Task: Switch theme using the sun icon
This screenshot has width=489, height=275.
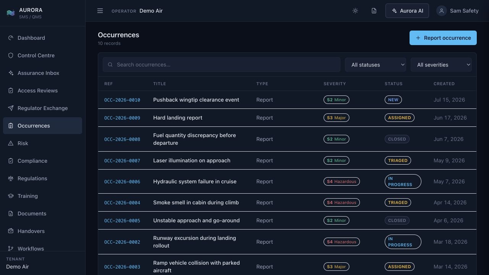Action: [355, 11]
